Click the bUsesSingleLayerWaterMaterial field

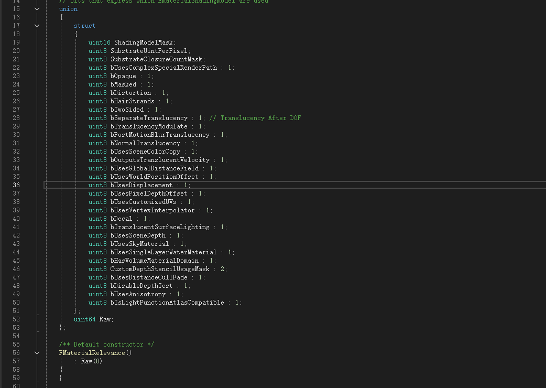(x=163, y=252)
